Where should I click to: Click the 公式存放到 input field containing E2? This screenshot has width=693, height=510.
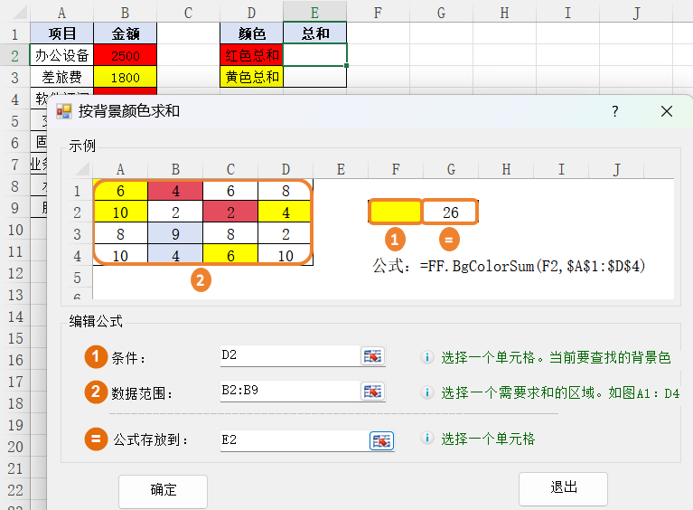pos(292,440)
